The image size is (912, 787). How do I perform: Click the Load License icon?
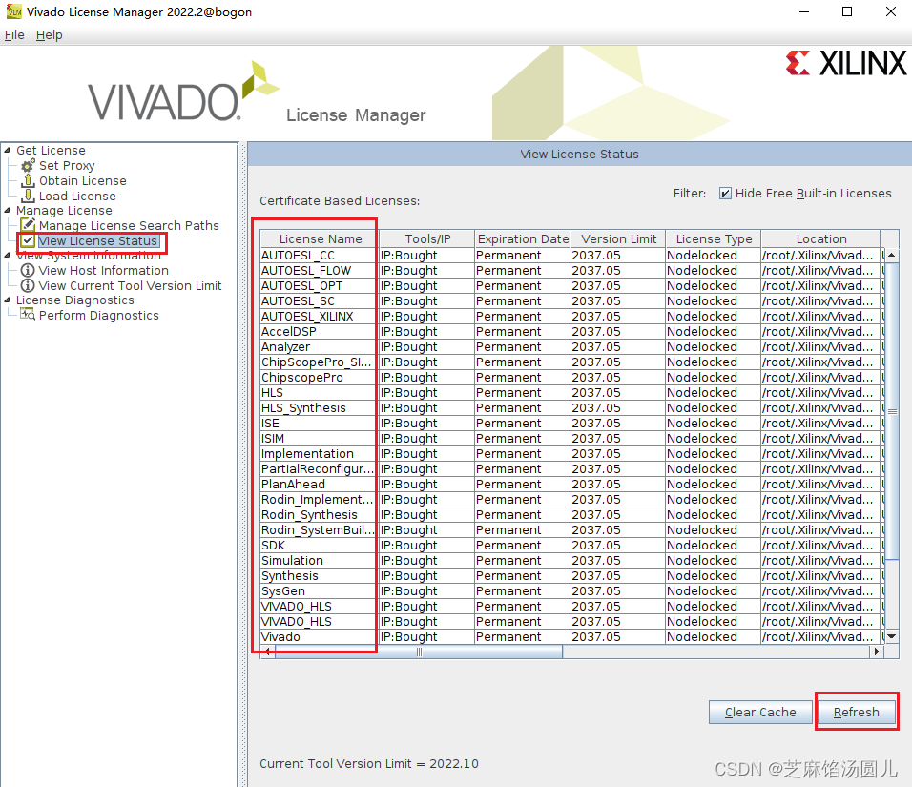27,196
